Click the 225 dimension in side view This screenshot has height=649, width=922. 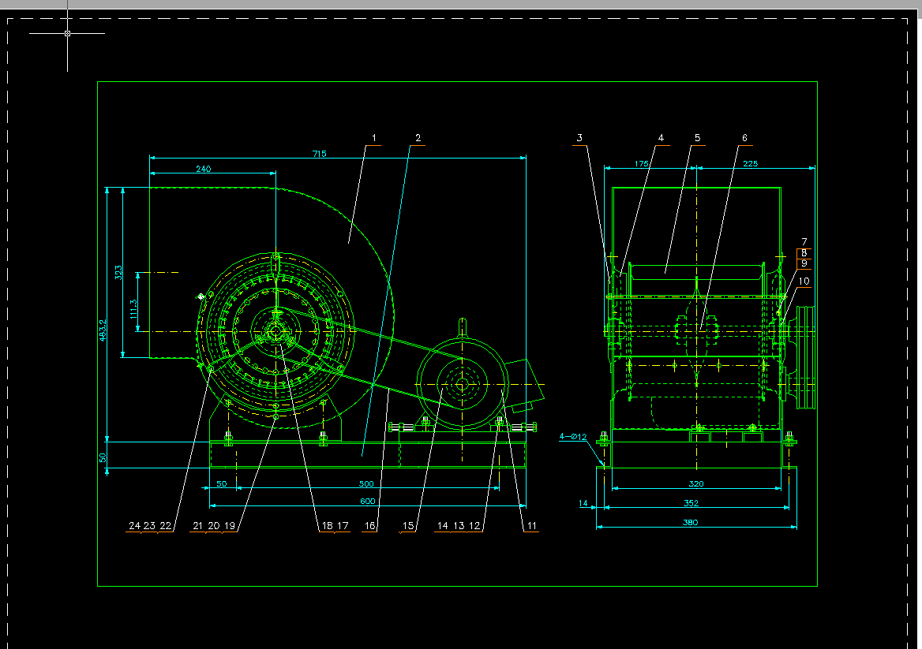[x=750, y=164]
